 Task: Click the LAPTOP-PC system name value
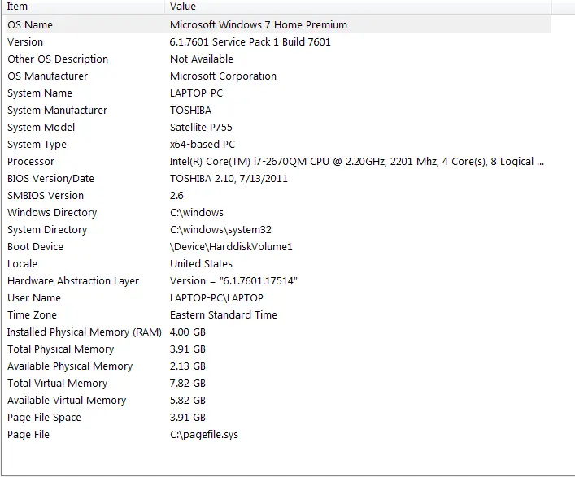pos(196,93)
